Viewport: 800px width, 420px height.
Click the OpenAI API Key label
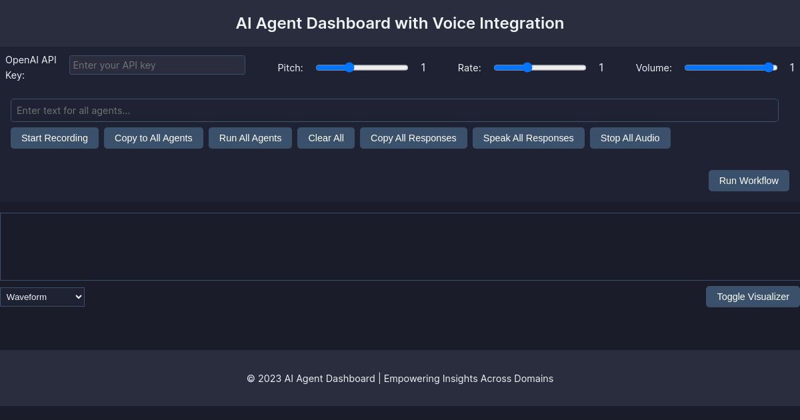click(x=31, y=67)
